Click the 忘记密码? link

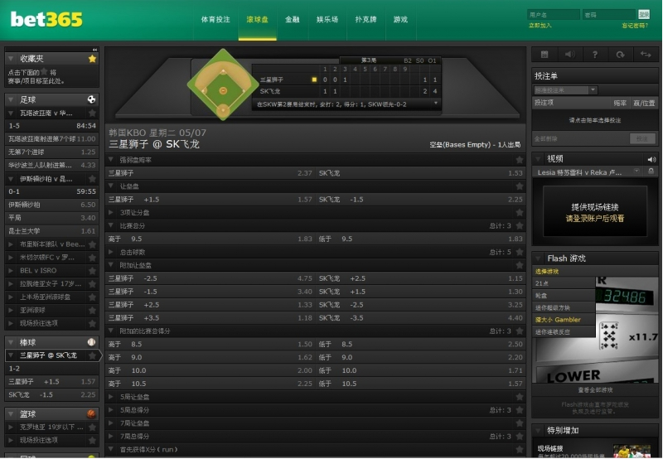[x=635, y=26]
